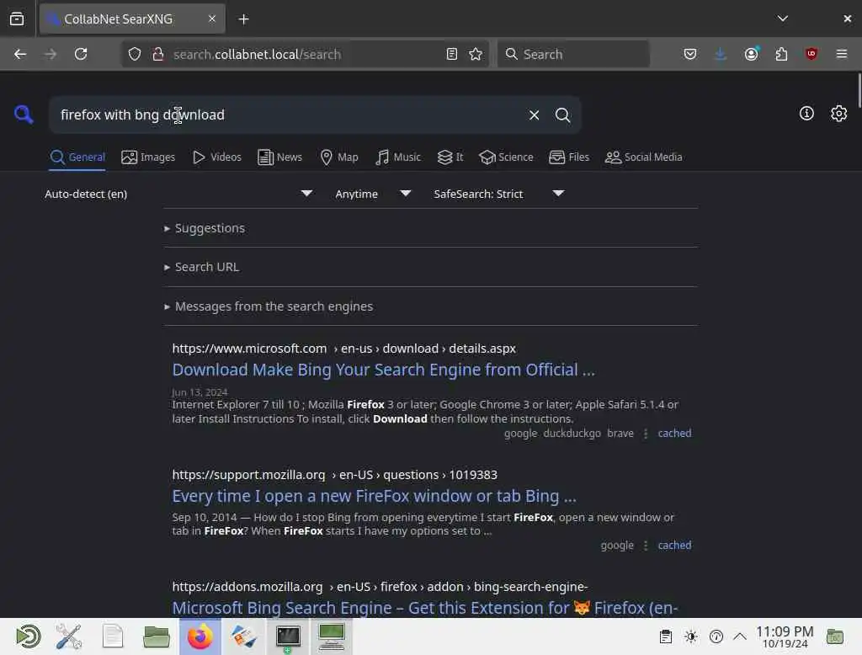The width and height of the screenshot is (862, 655).
Task: Open the tracking protection shield icon
Action: coord(135,54)
